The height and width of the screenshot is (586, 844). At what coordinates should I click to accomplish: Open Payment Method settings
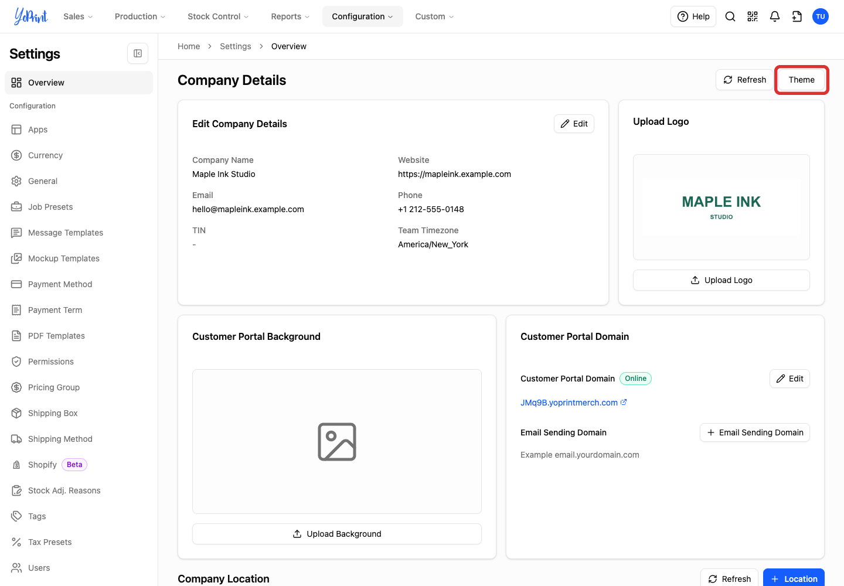click(x=79, y=284)
